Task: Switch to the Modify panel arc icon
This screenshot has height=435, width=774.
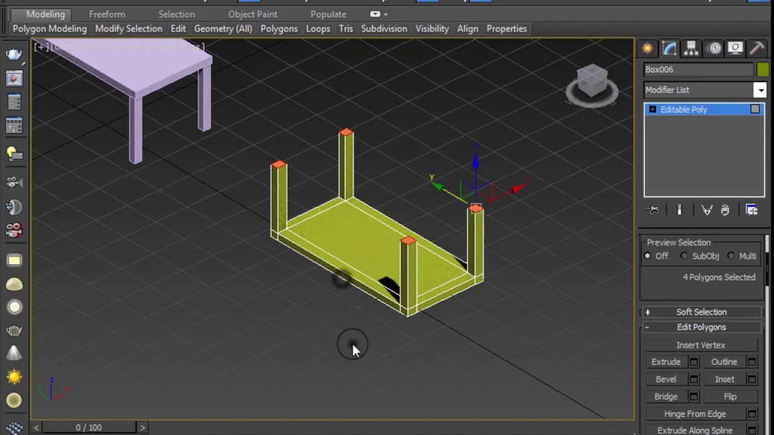Action: coord(669,48)
